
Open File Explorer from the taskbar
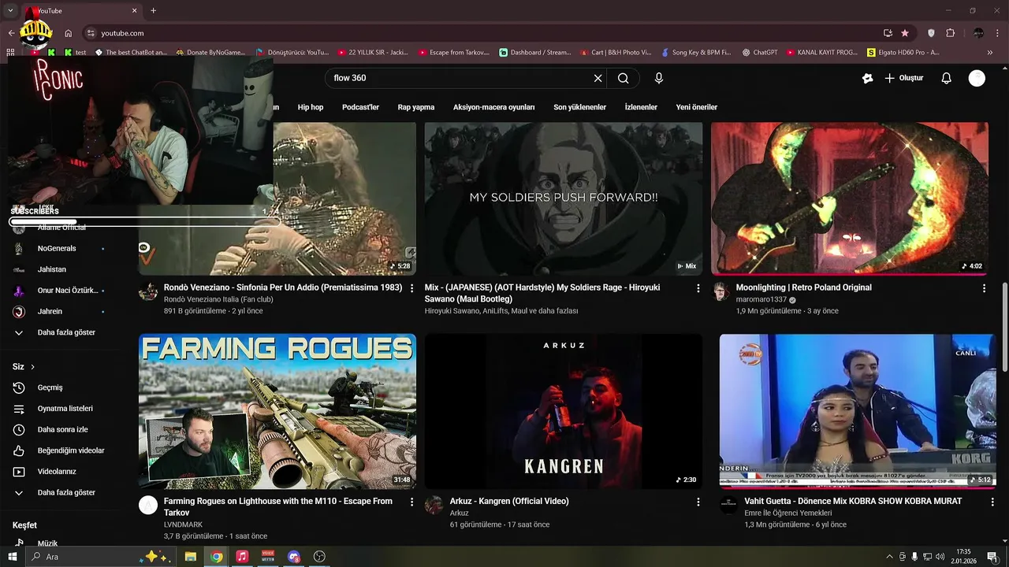[191, 557]
